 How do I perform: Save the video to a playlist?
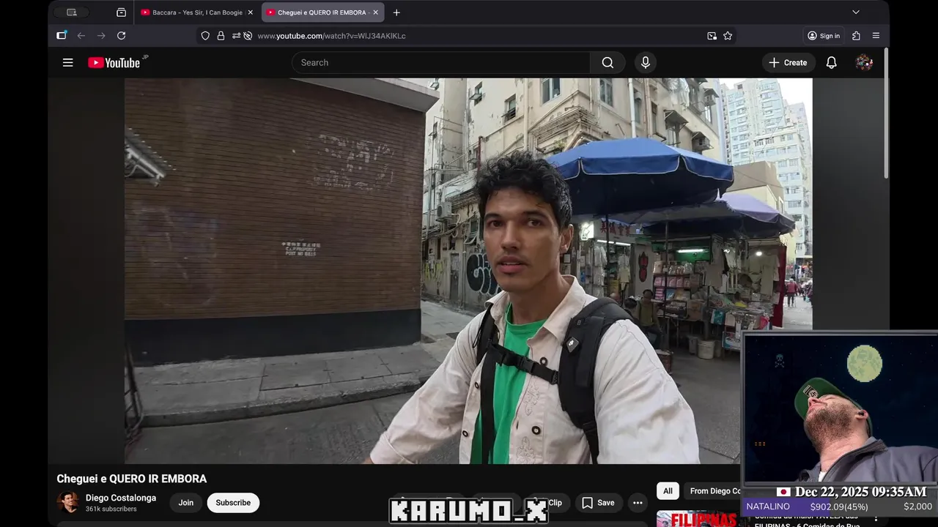[x=598, y=503]
